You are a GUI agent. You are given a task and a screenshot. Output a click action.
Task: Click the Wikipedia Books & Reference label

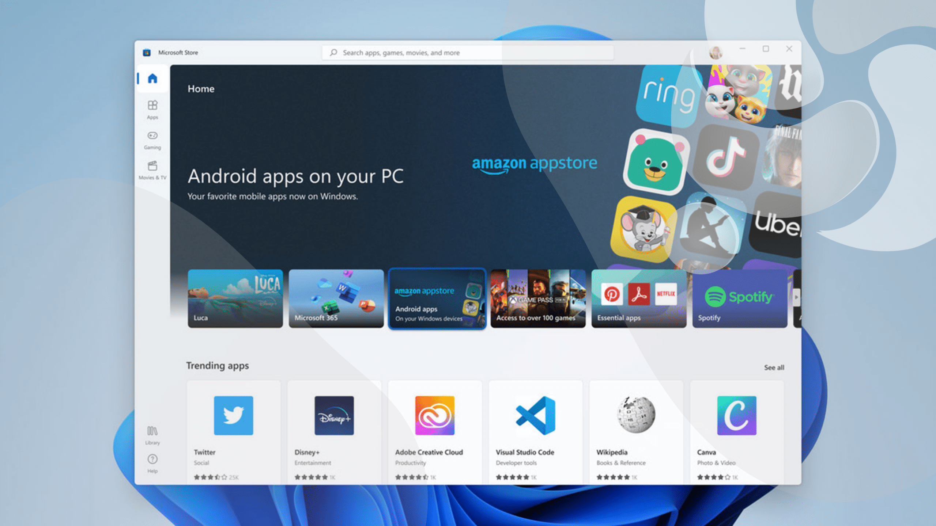point(621,463)
